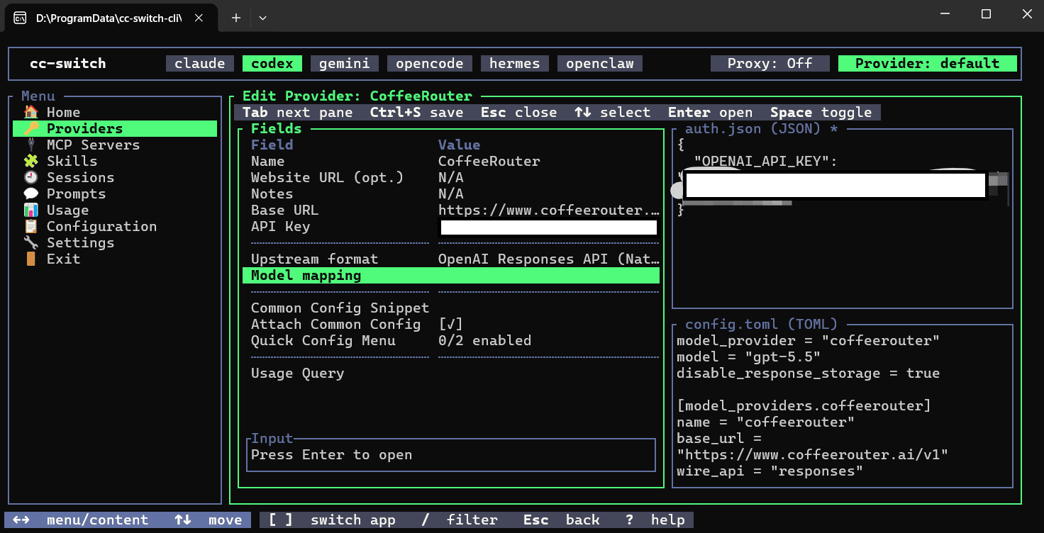This screenshot has height=533, width=1044.
Task: Switch to the hermes app tab
Action: click(515, 63)
